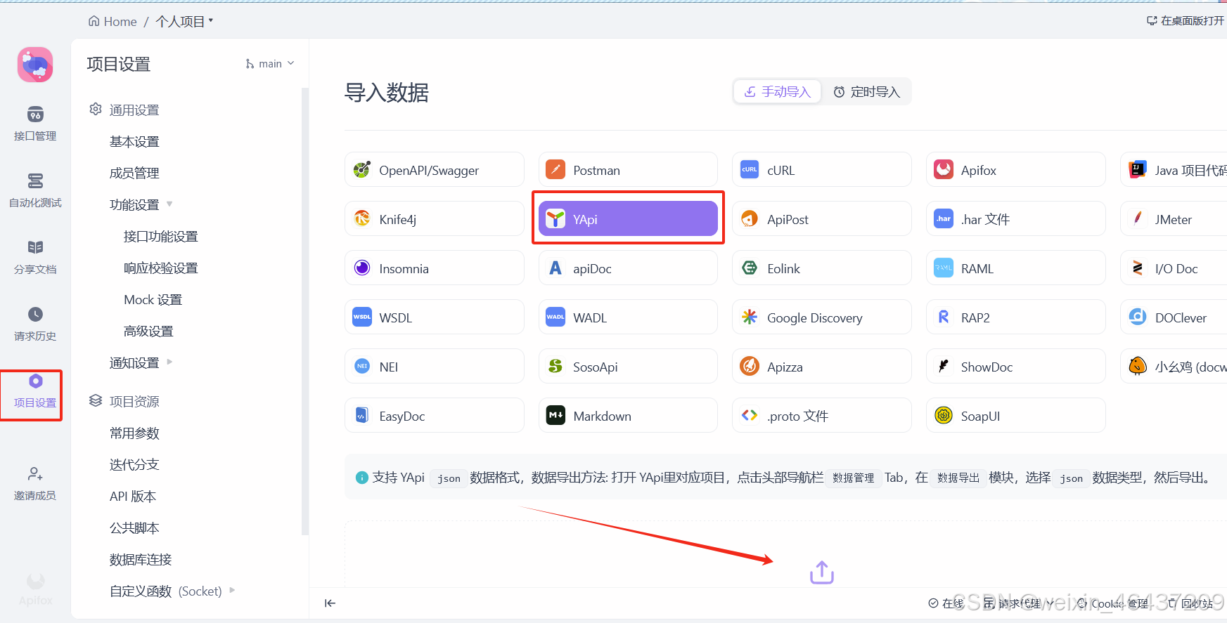
Task: Select the RAP2 import format
Action: (x=1016, y=317)
